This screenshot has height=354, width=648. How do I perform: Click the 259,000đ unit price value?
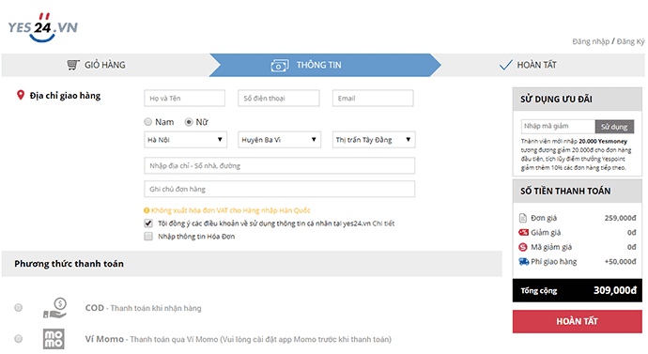(621, 218)
